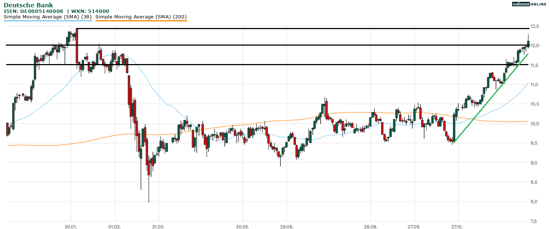549x229 pixels.
Task: Click the Deutsche Bank chart title
Action: (x=28, y=5)
